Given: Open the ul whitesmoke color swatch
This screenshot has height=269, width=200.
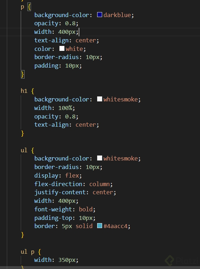Looking at the screenshot, I should (x=100, y=158).
